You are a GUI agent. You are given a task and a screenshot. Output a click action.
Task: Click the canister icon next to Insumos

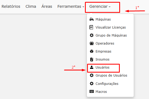click(92, 59)
